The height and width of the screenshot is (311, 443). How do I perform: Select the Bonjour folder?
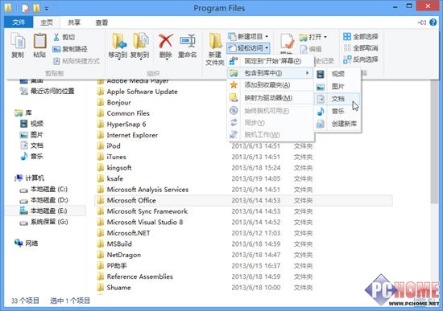point(114,102)
